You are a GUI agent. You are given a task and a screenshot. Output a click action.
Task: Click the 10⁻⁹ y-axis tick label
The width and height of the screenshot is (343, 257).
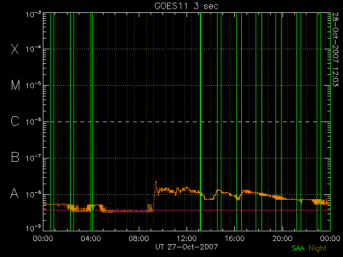tap(33, 229)
